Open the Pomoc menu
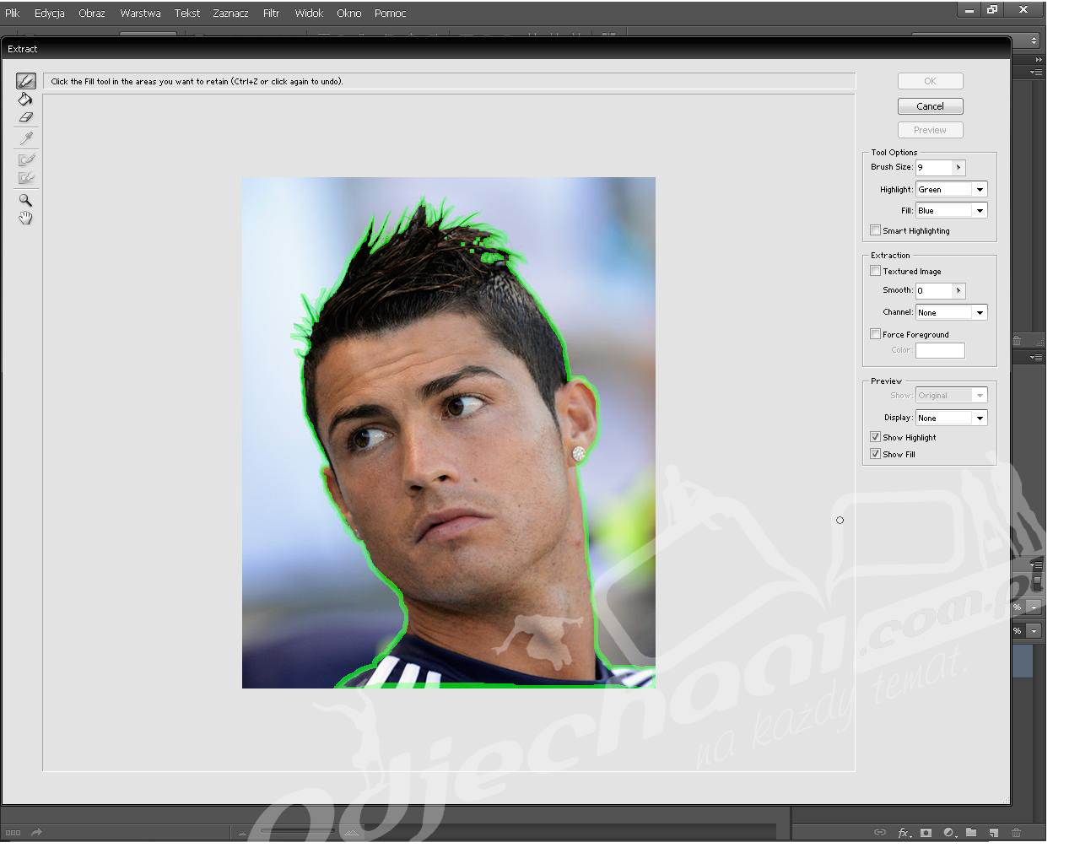 [390, 13]
